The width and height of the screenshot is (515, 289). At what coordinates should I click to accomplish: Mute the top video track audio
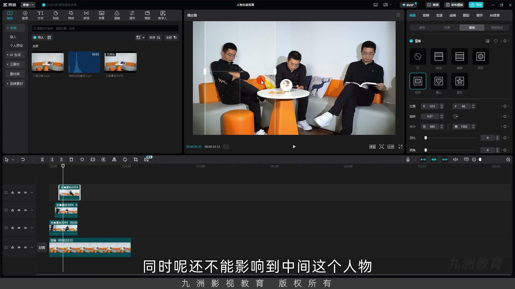[25, 192]
